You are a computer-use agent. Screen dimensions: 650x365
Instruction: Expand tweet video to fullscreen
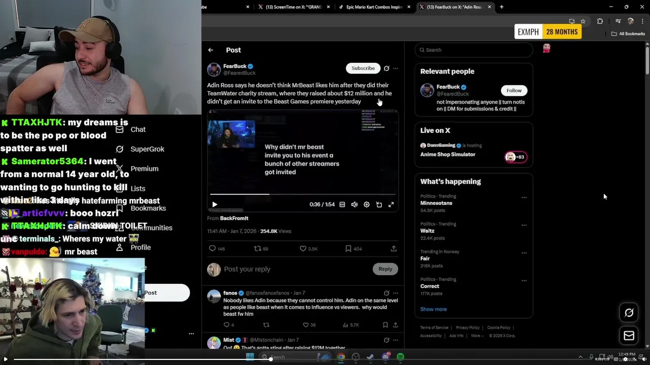pos(391,204)
